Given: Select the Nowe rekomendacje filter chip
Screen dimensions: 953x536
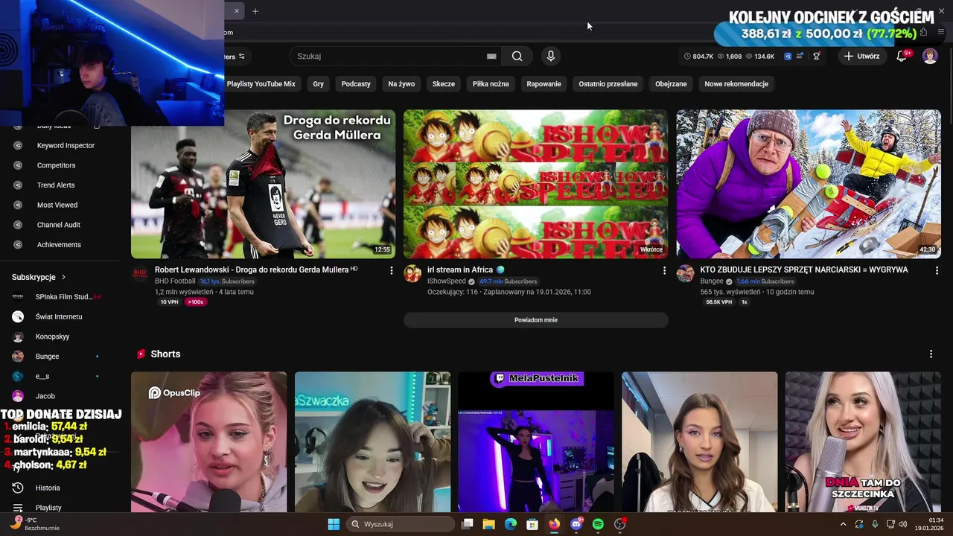Looking at the screenshot, I should 736,84.
